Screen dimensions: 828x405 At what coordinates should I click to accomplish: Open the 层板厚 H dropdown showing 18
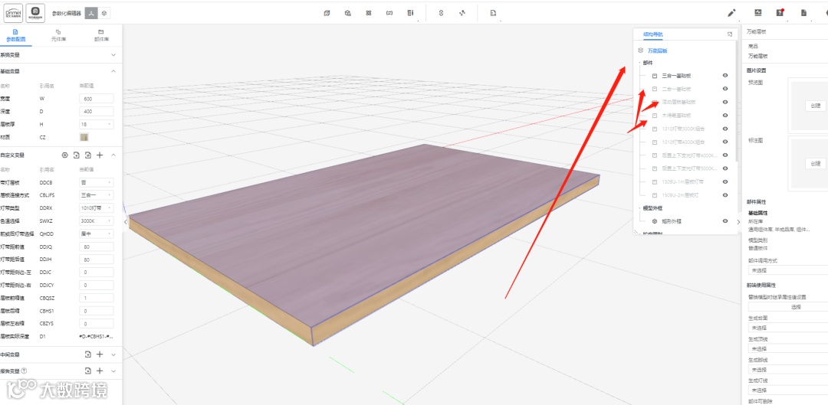[x=97, y=125]
